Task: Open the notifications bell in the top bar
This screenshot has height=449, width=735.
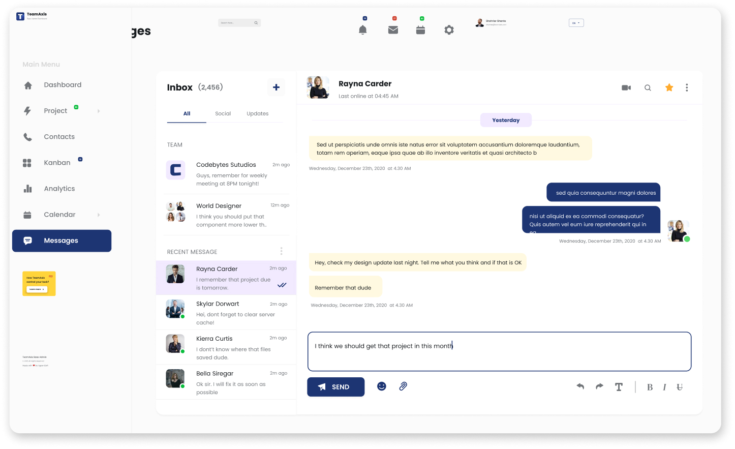Action: coord(362,30)
